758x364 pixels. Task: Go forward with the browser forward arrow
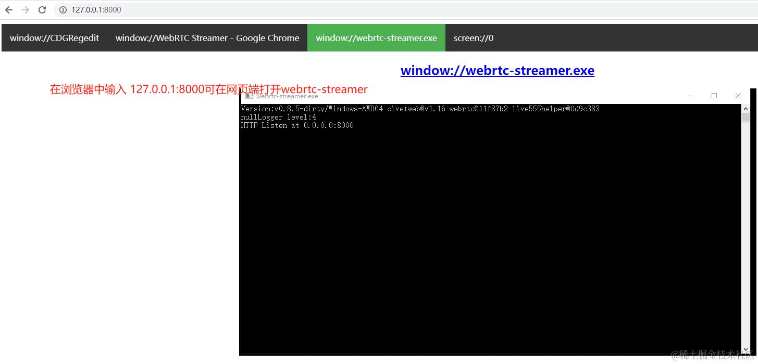pos(26,10)
